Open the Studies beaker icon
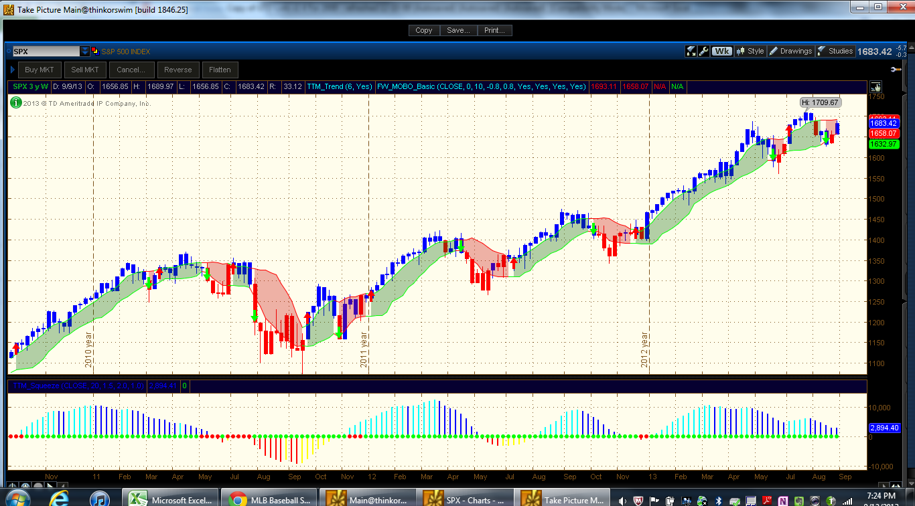 pos(823,51)
